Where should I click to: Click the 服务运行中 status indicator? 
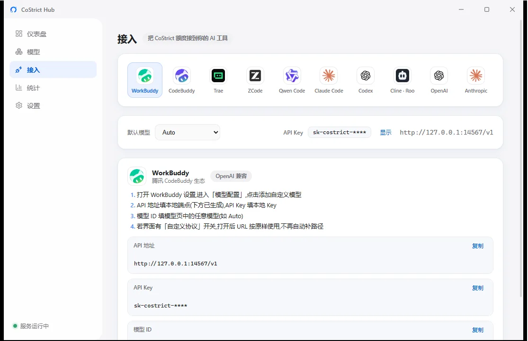point(31,326)
